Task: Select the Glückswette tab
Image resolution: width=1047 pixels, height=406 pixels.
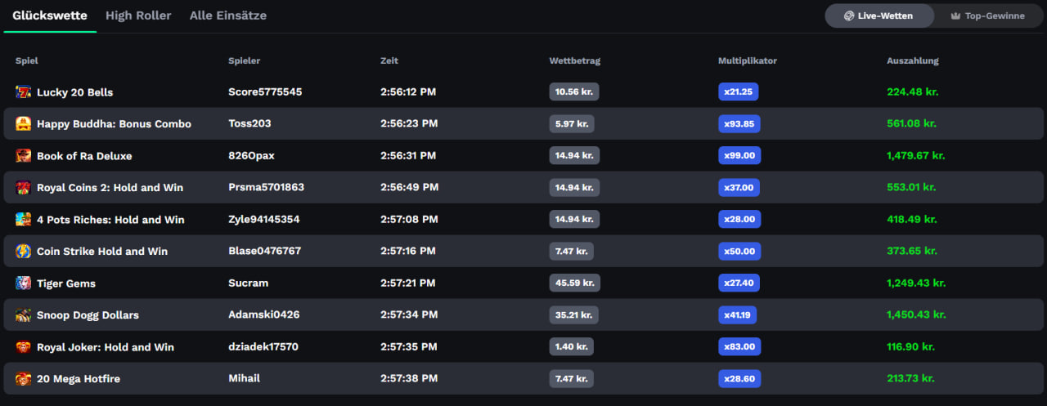Action: click(50, 16)
